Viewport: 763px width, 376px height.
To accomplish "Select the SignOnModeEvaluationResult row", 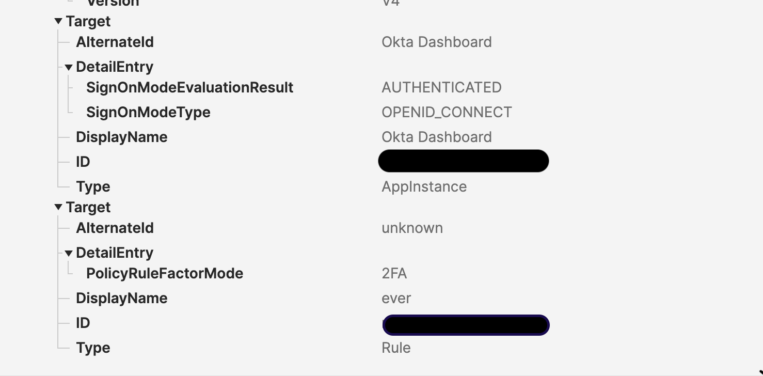I will point(189,87).
